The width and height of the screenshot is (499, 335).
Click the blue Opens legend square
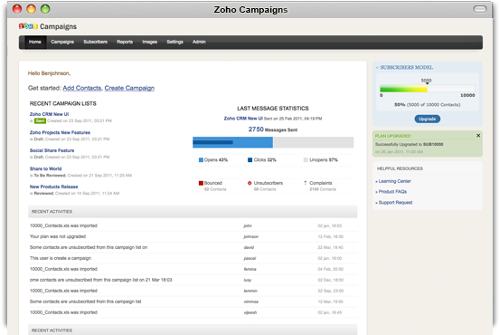point(201,160)
